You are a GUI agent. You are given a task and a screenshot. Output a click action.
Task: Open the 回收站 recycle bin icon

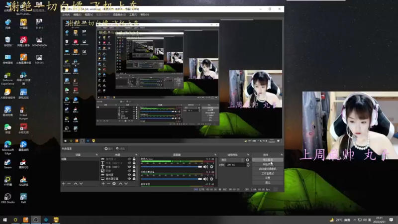(7, 41)
